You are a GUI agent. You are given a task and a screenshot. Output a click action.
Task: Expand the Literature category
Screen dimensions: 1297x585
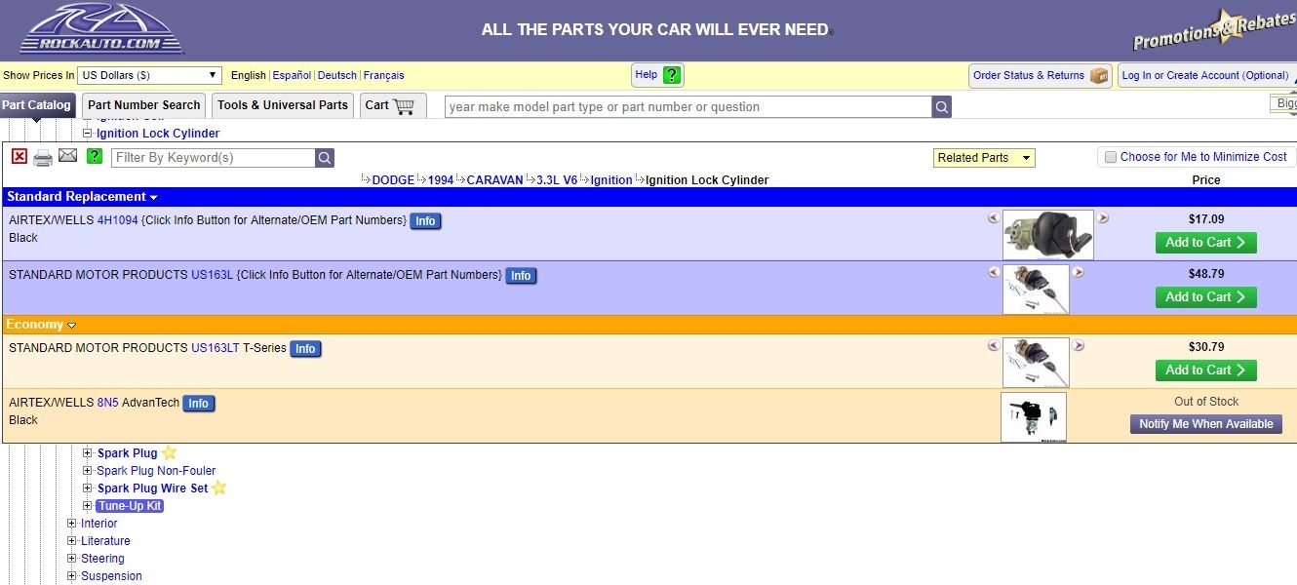click(x=72, y=541)
